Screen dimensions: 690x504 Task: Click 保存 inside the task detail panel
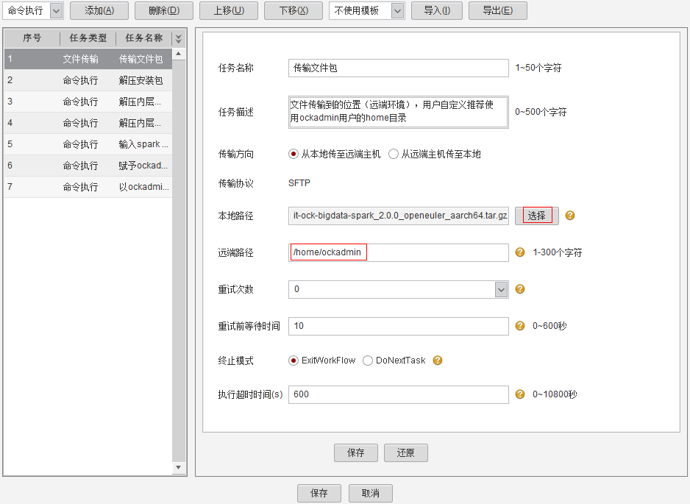tap(356, 452)
